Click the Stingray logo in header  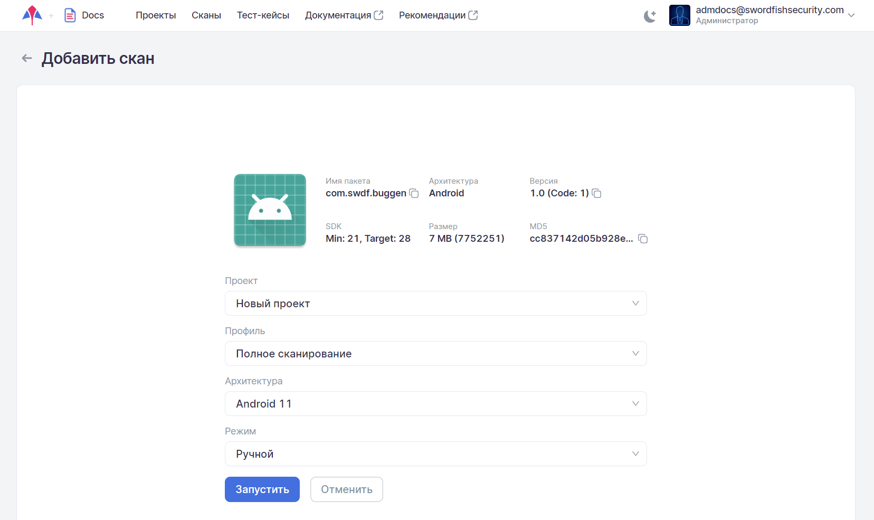pos(32,15)
